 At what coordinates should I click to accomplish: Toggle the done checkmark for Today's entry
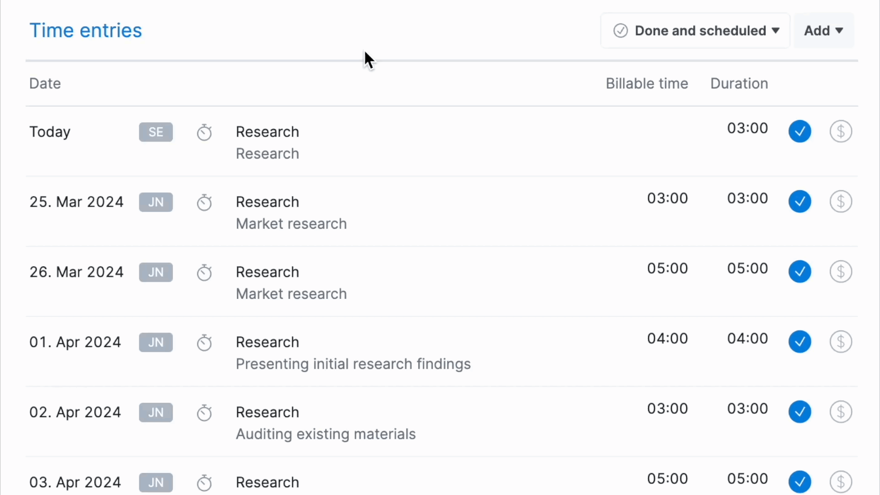pos(800,132)
